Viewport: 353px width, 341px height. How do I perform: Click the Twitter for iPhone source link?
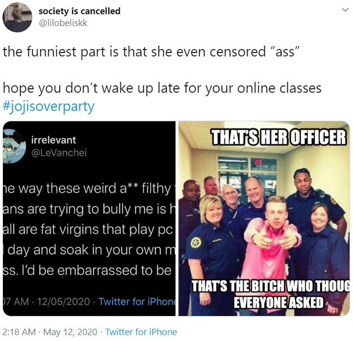[141, 332]
